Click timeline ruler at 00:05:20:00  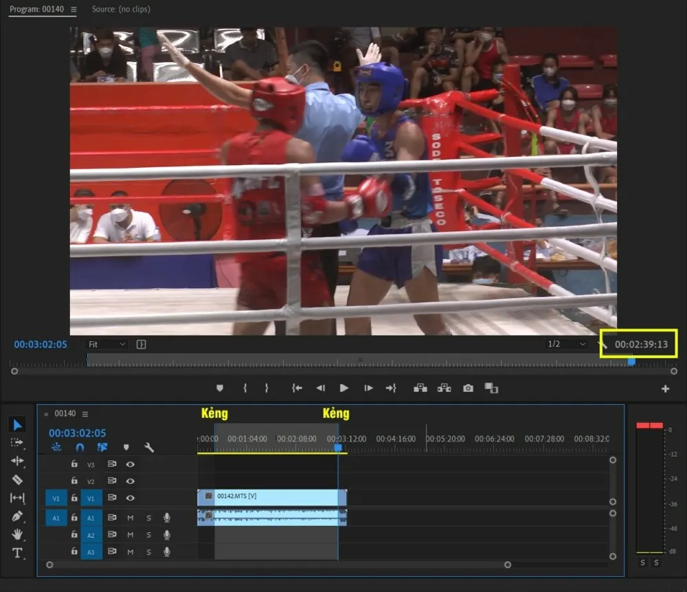(x=445, y=439)
